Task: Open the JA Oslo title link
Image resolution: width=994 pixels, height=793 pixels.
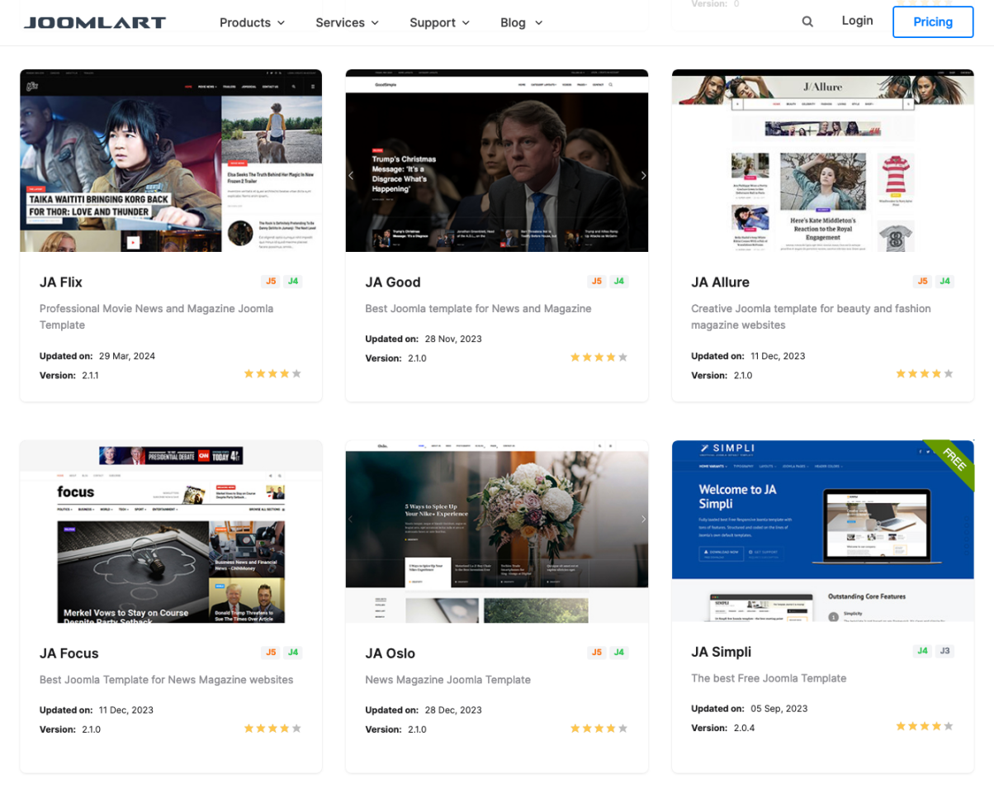Action: (390, 653)
